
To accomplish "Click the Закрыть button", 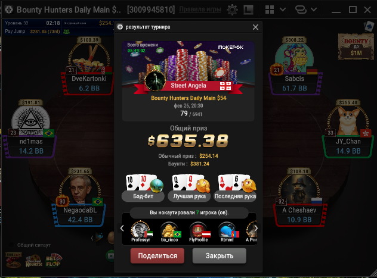I will pos(220,256).
